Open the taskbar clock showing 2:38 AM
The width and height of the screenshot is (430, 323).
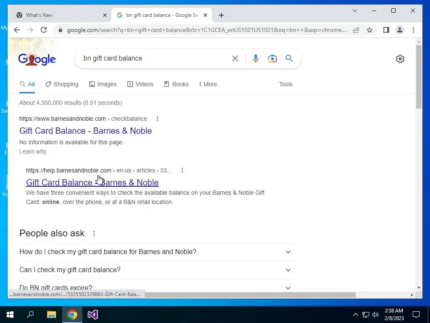tap(394, 315)
